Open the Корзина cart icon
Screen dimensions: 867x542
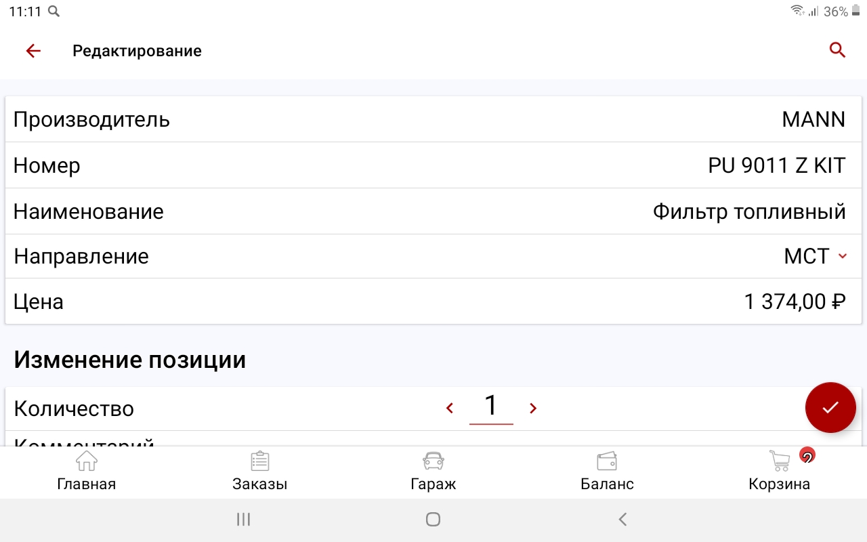(x=780, y=461)
